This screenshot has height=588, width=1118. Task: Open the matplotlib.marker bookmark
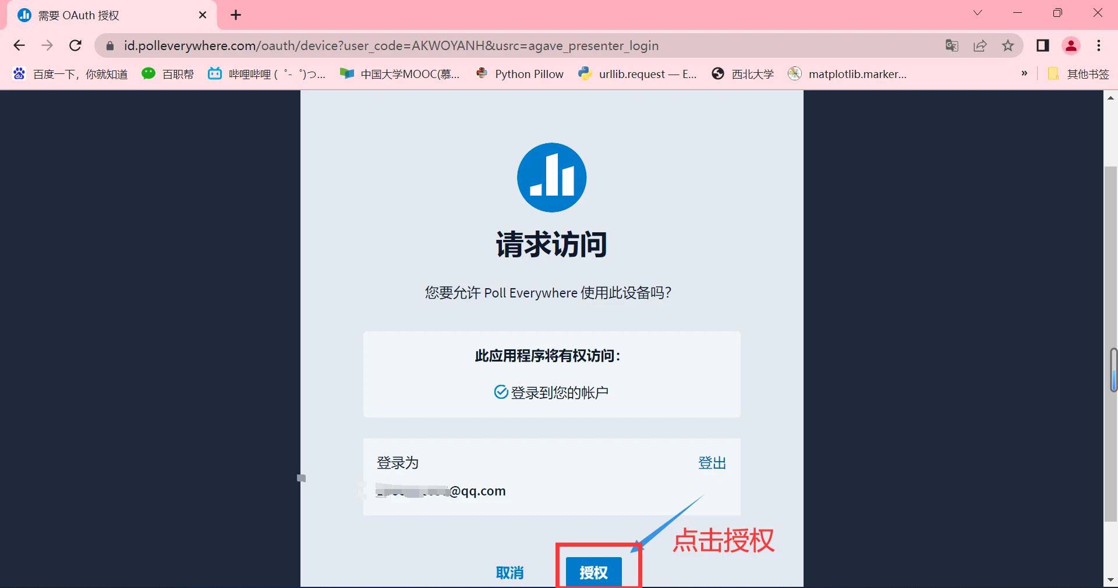pos(847,74)
